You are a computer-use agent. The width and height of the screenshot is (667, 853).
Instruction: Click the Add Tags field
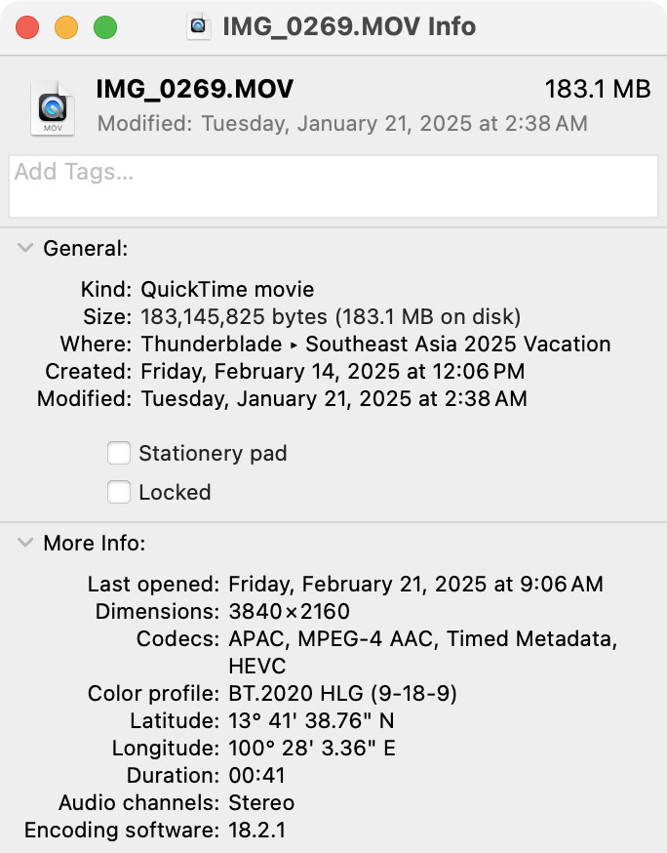tap(333, 186)
